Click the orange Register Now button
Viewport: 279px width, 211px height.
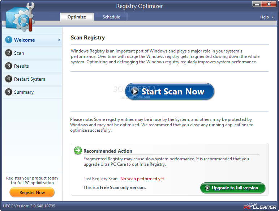[x=32, y=193]
